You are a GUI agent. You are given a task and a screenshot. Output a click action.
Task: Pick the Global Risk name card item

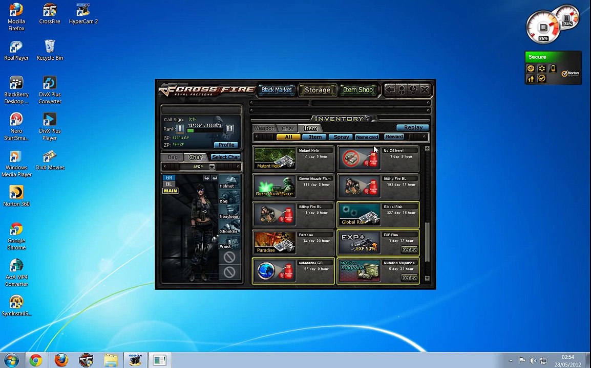coord(360,215)
